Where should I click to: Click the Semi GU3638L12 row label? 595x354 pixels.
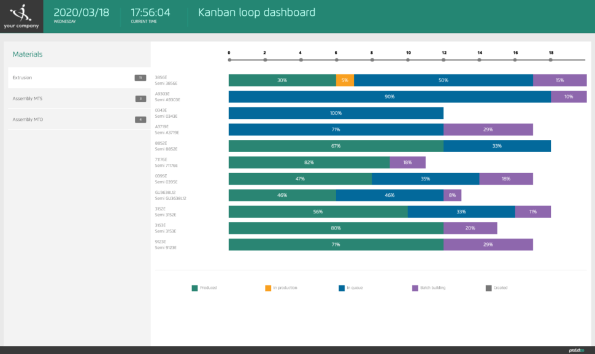[x=171, y=198]
